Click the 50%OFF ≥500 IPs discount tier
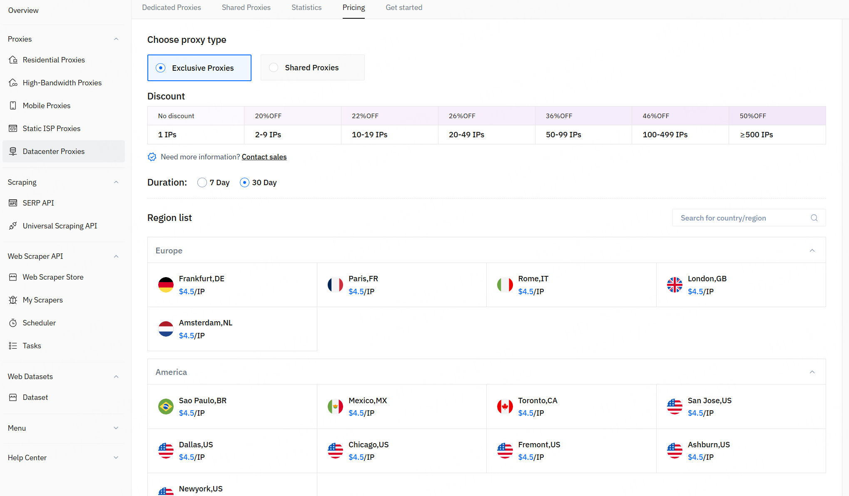 click(x=777, y=125)
